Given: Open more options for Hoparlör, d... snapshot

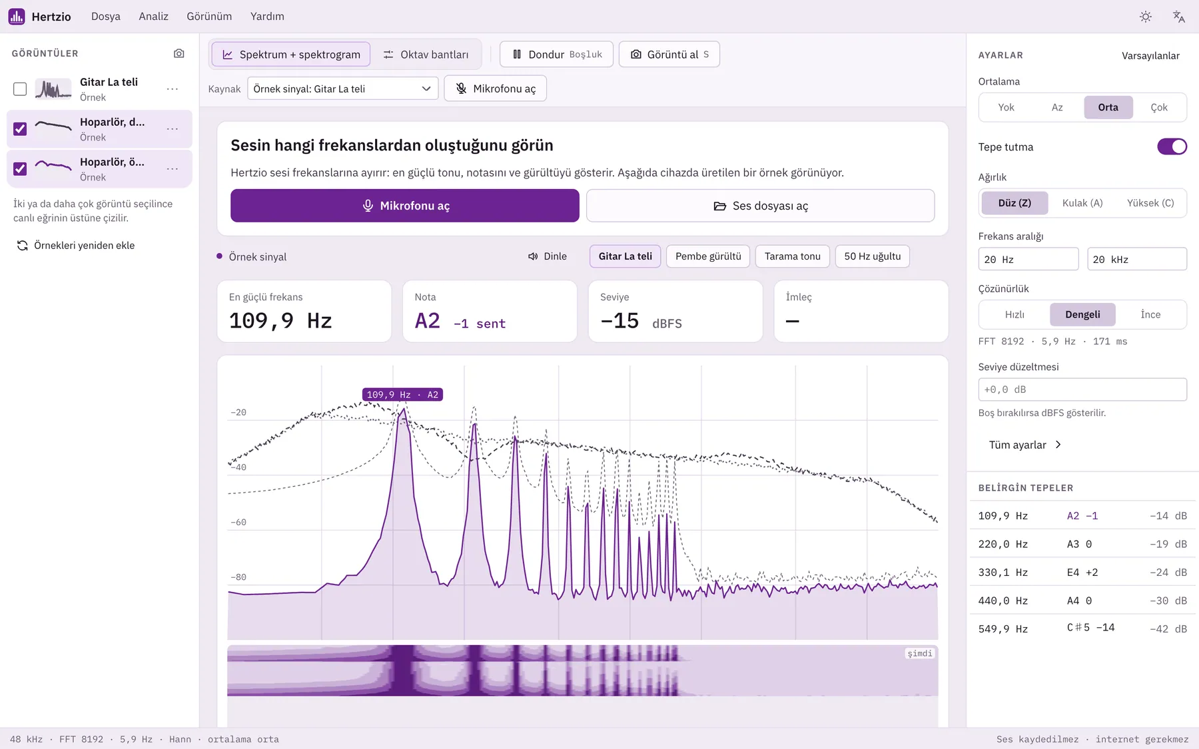Looking at the screenshot, I should coord(173,128).
